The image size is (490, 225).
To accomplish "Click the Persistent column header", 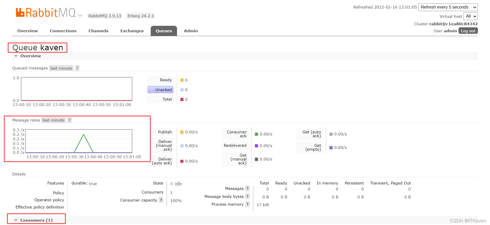I will click(354, 183).
